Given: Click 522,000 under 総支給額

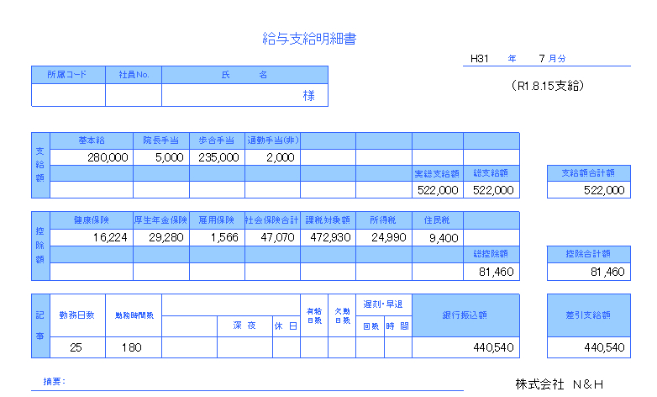Looking at the screenshot, I should pyautogui.click(x=493, y=191).
